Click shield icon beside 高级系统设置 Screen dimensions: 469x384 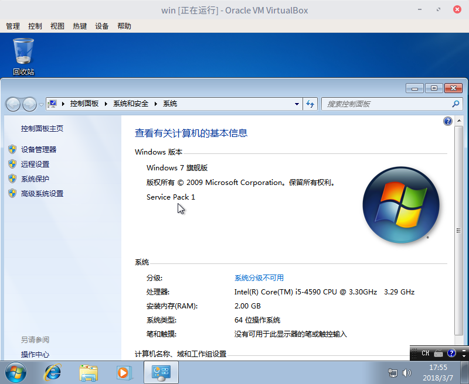coord(12,194)
